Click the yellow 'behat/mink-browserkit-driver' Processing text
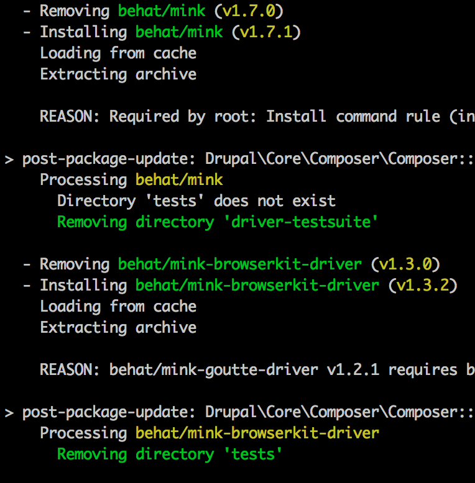 pos(257,433)
